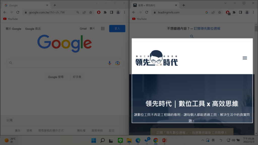This screenshot has width=258, height=145.
Task: Open new tab in leadingmrk window
Action: point(184,5)
